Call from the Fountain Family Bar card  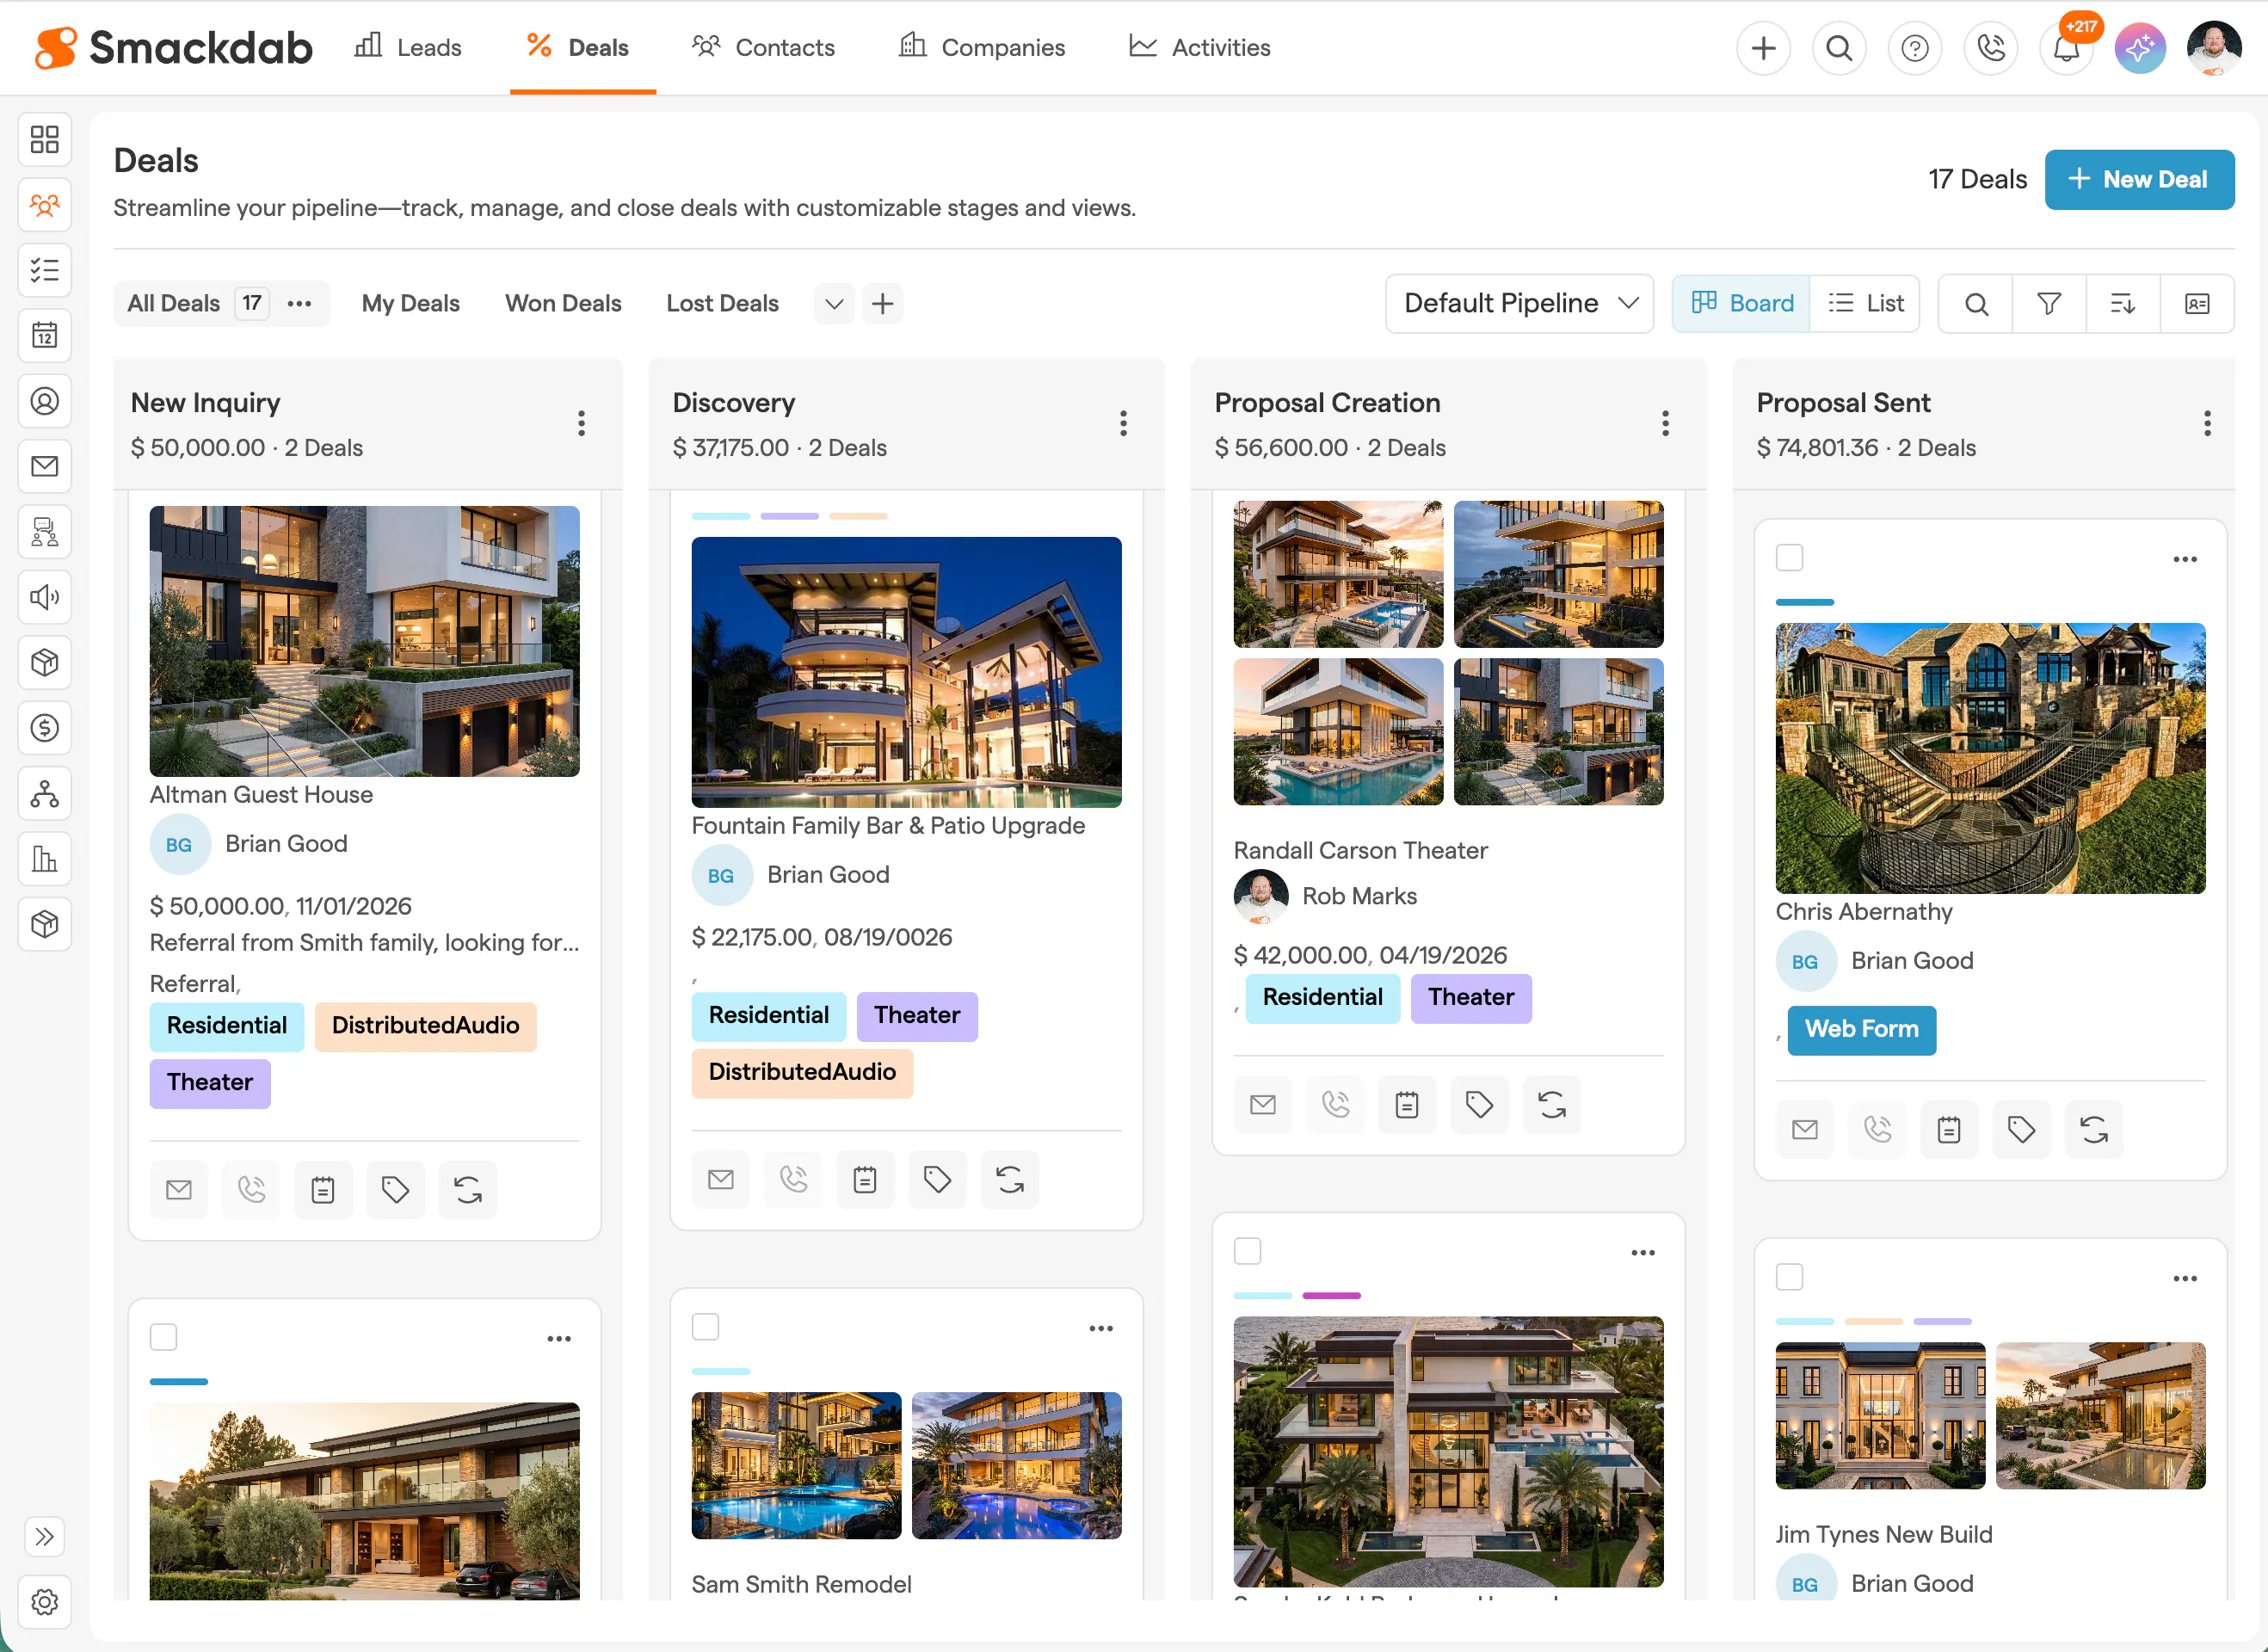(793, 1180)
